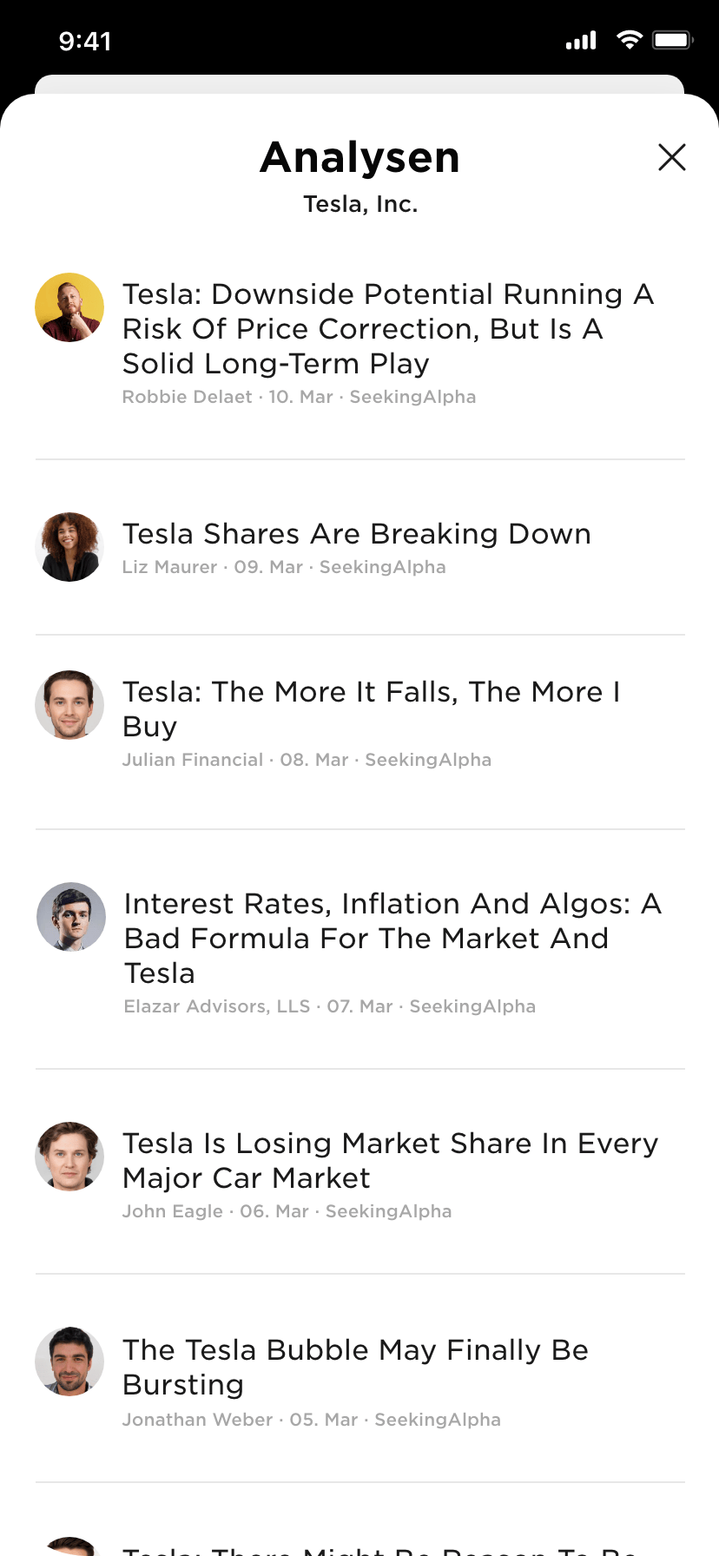Open 'Tesla Shares Are Breaking Down' article
719x1556 pixels.
pos(356,533)
